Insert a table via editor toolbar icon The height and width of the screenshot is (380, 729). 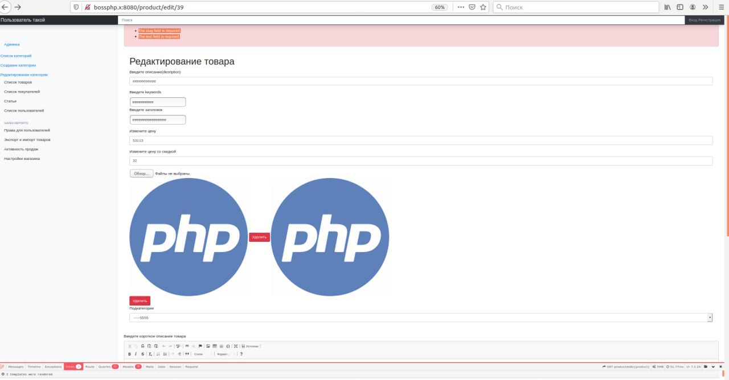[215, 346]
